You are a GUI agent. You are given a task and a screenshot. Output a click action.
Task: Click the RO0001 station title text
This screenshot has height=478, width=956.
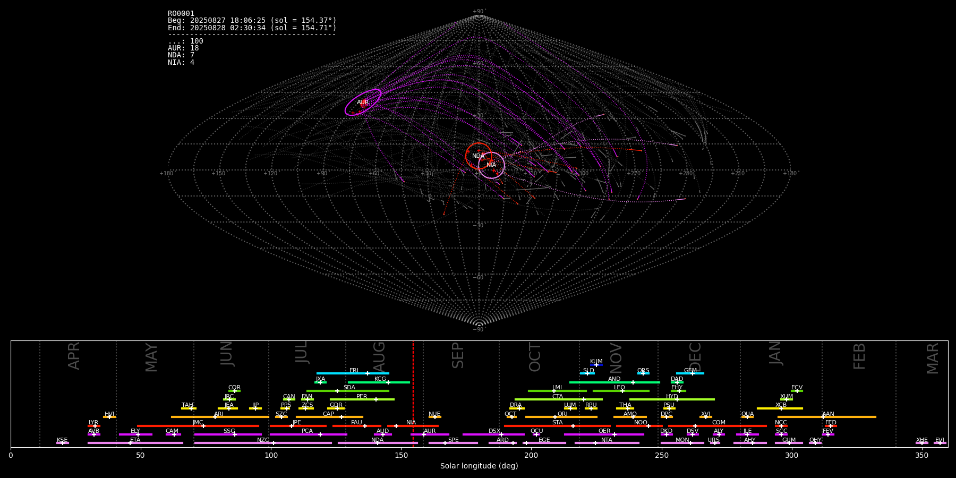click(x=181, y=14)
